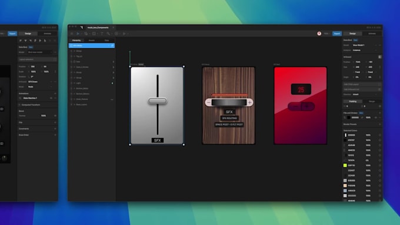The height and width of the screenshot is (225, 400).
Task: Select the Animate tab in left window
Action: click(47, 33)
